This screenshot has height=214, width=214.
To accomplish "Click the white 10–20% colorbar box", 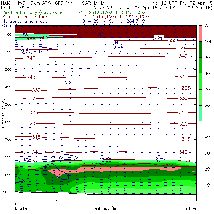I will coord(200,177).
